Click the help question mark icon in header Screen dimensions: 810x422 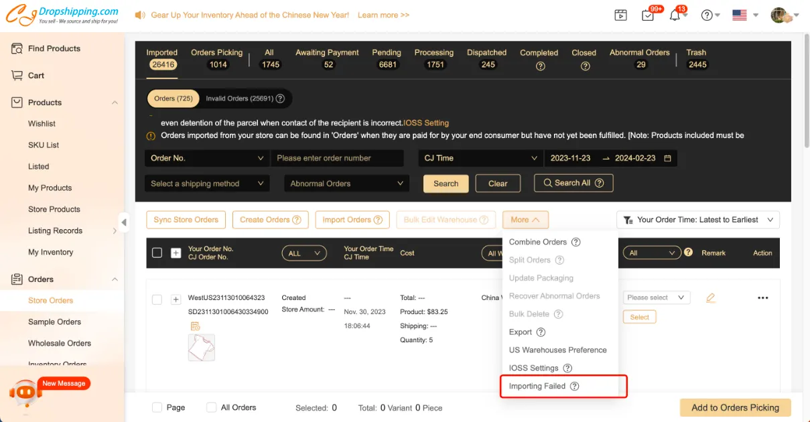click(706, 15)
